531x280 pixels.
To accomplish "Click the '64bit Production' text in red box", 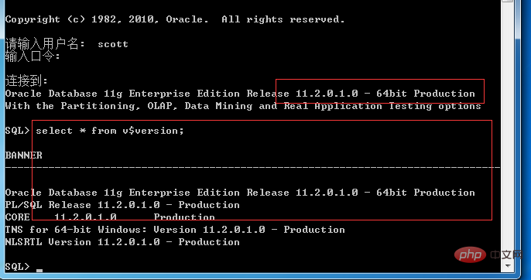I will [426, 94].
